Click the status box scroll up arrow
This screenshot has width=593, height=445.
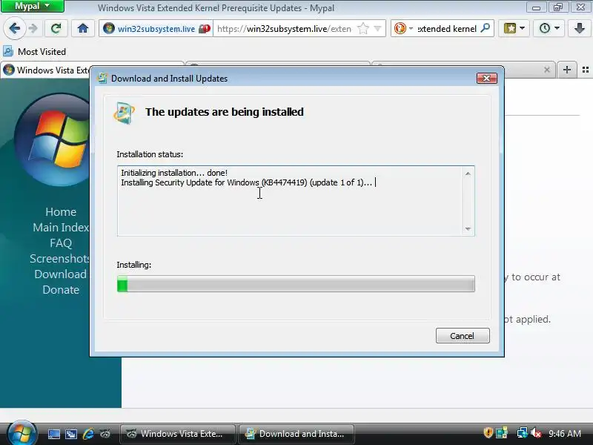pyautogui.click(x=468, y=174)
